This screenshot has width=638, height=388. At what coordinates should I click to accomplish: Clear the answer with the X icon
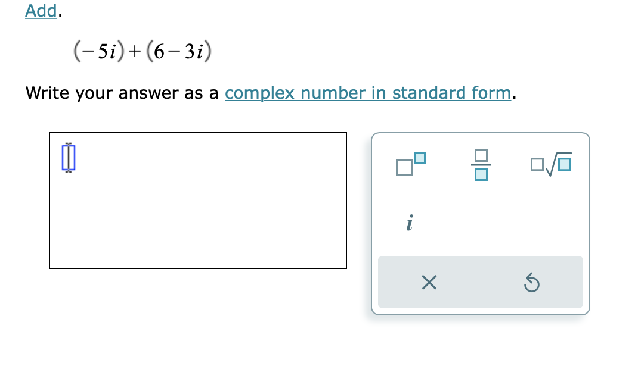pyautogui.click(x=429, y=282)
